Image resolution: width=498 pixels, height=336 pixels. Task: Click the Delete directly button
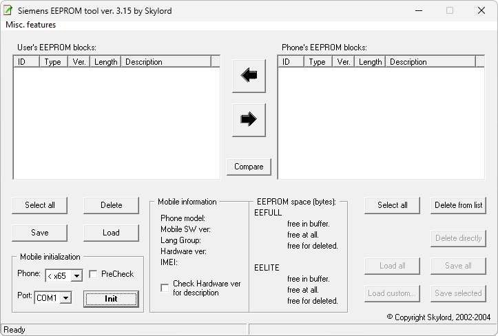click(458, 238)
